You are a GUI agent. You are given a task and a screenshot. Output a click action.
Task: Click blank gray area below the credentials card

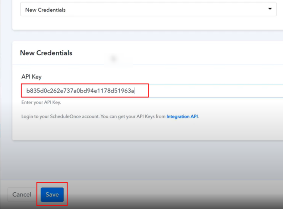(148, 160)
